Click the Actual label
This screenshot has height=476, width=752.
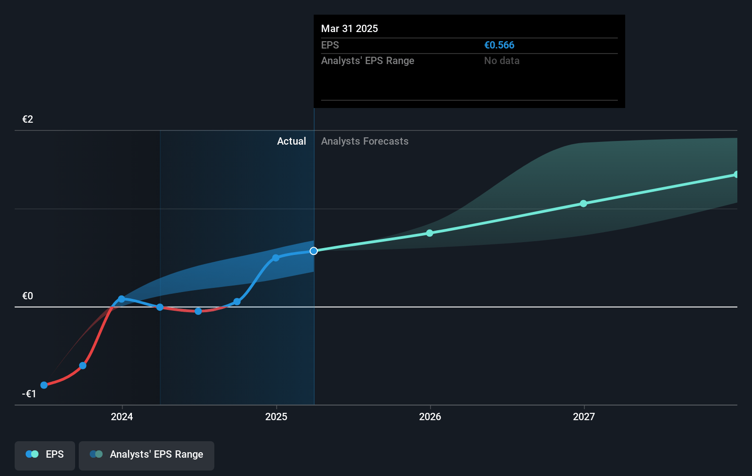(x=291, y=141)
